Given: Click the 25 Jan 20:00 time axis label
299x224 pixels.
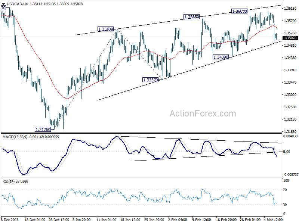Looking at the screenshot, I should 154,220.
